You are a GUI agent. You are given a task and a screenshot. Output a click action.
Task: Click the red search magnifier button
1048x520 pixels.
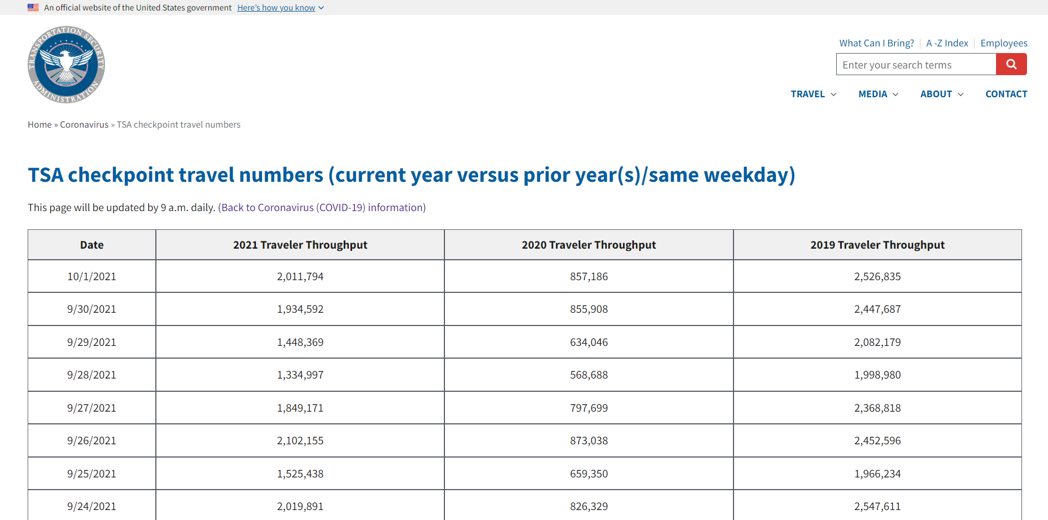[x=1012, y=64]
